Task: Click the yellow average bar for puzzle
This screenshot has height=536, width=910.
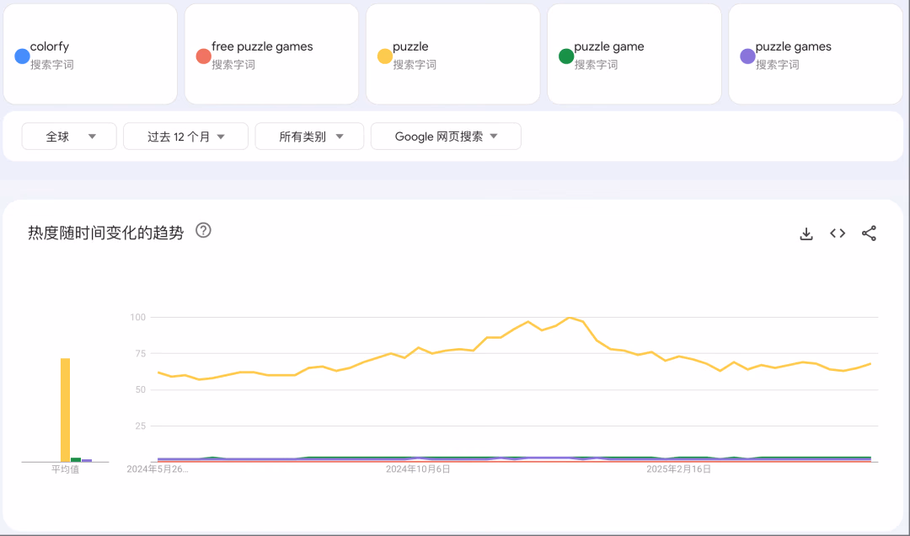Action: (66, 410)
